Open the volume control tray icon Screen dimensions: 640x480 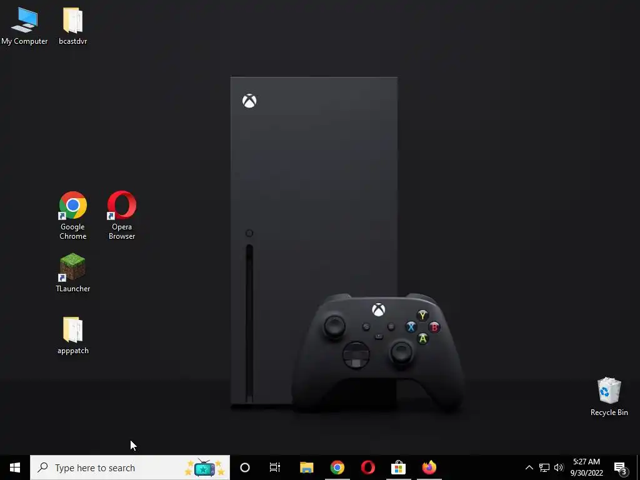coord(559,467)
